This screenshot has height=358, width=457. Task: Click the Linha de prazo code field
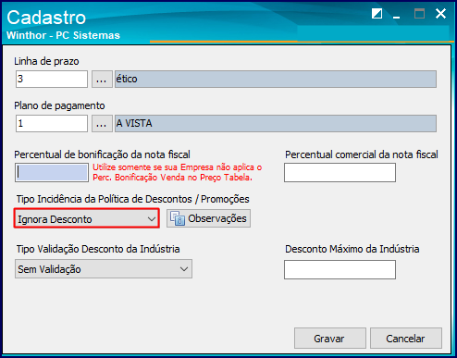tap(52, 79)
